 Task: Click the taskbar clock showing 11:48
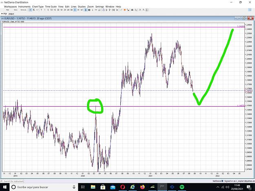(237, 187)
